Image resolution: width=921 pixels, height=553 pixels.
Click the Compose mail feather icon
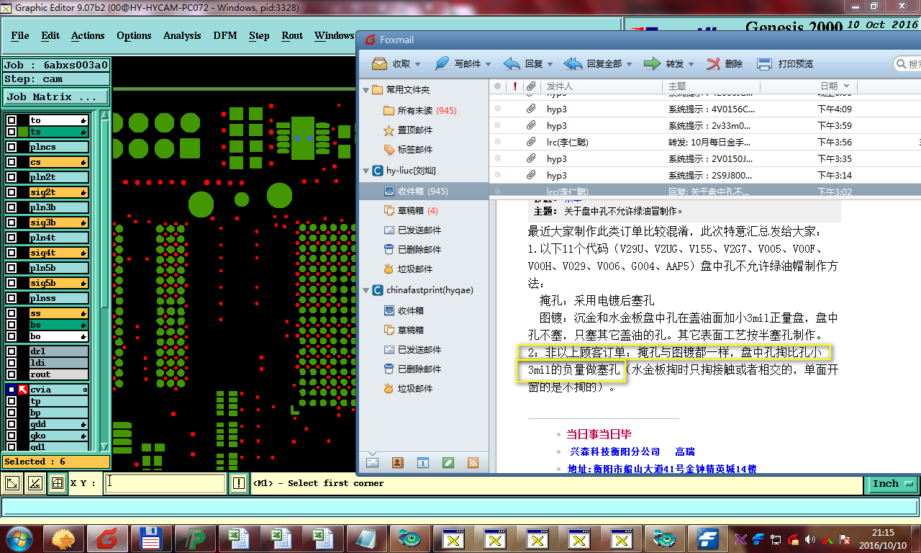point(442,64)
